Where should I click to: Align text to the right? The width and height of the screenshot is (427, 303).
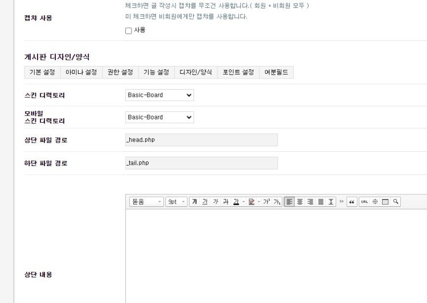point(310,202)
